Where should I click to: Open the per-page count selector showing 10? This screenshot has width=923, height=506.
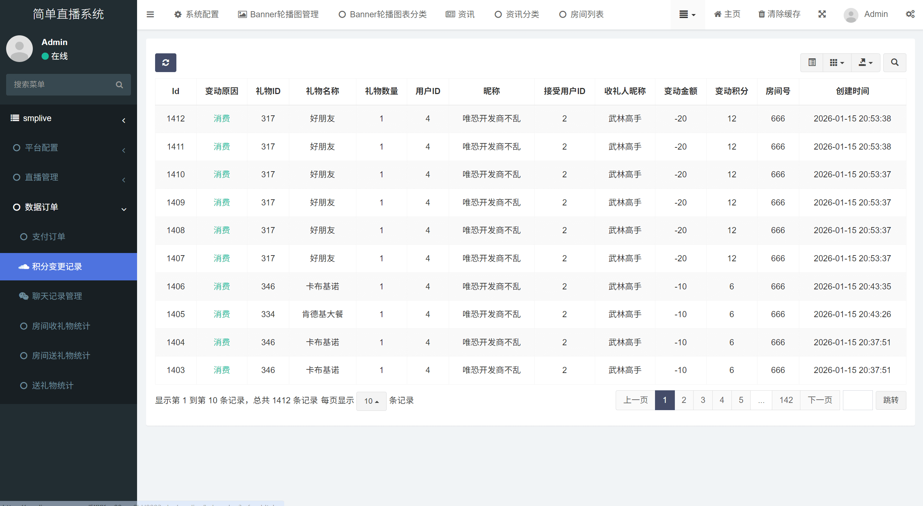pos(371,401)
